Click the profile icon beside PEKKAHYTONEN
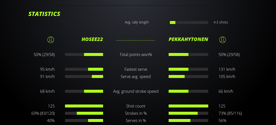This screenshot has height=125, width=276. 223,39
